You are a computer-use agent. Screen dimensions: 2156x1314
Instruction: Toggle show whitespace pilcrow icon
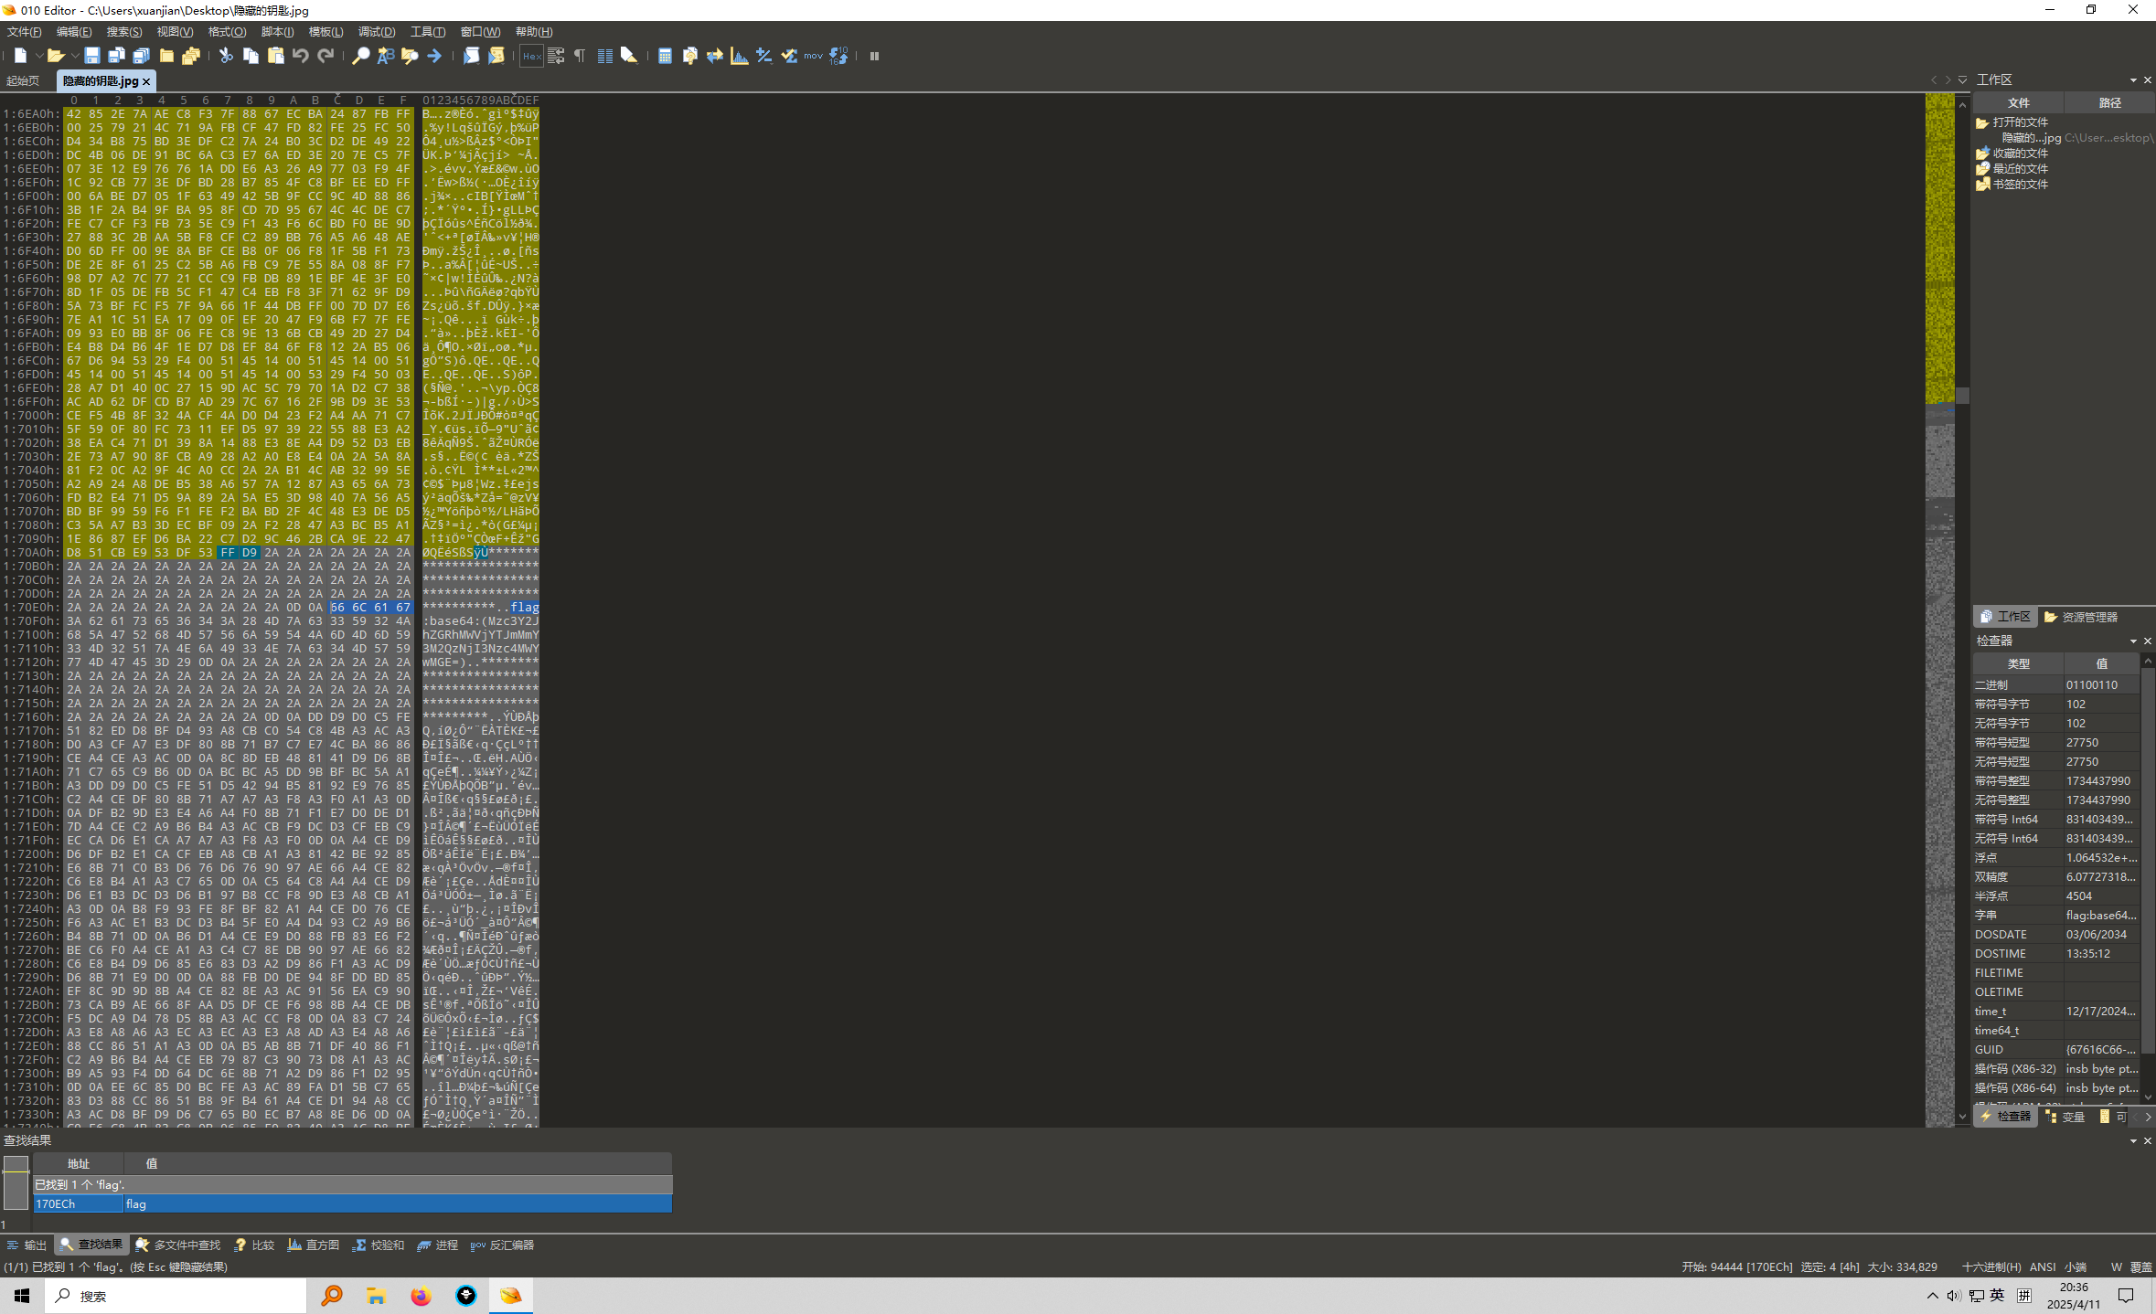pyautogui.click(x=580, y=56)
